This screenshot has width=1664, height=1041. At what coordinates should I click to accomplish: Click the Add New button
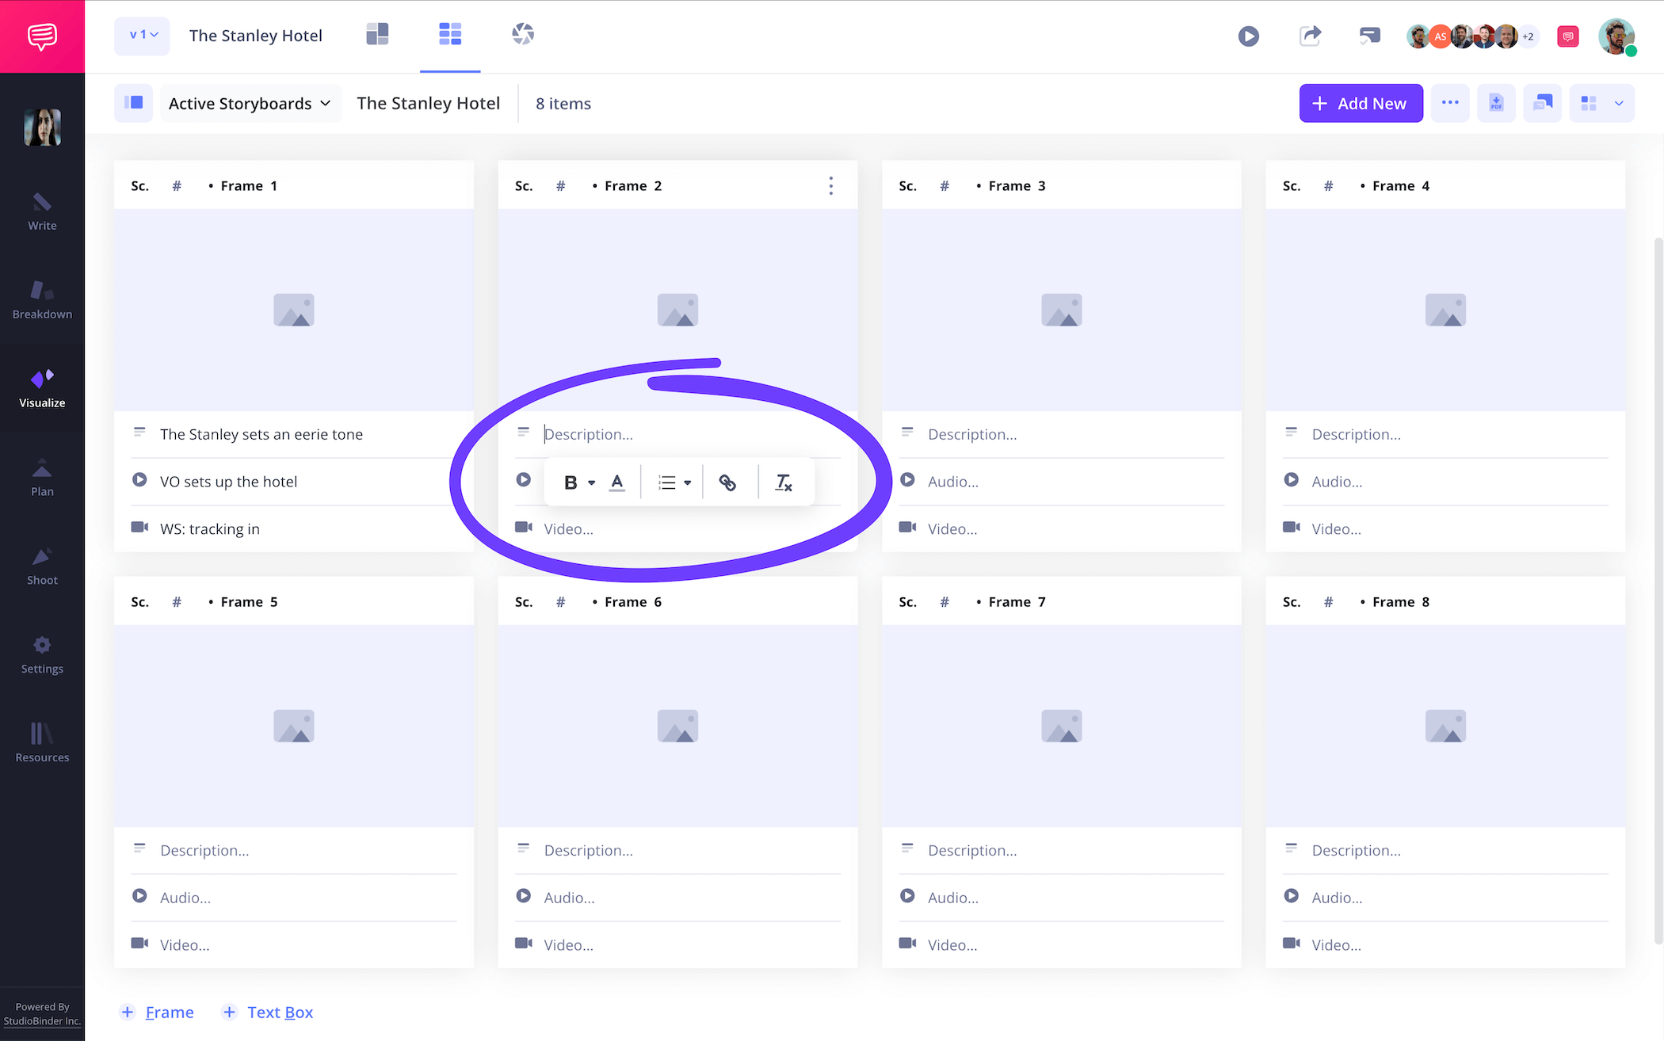1361,104
